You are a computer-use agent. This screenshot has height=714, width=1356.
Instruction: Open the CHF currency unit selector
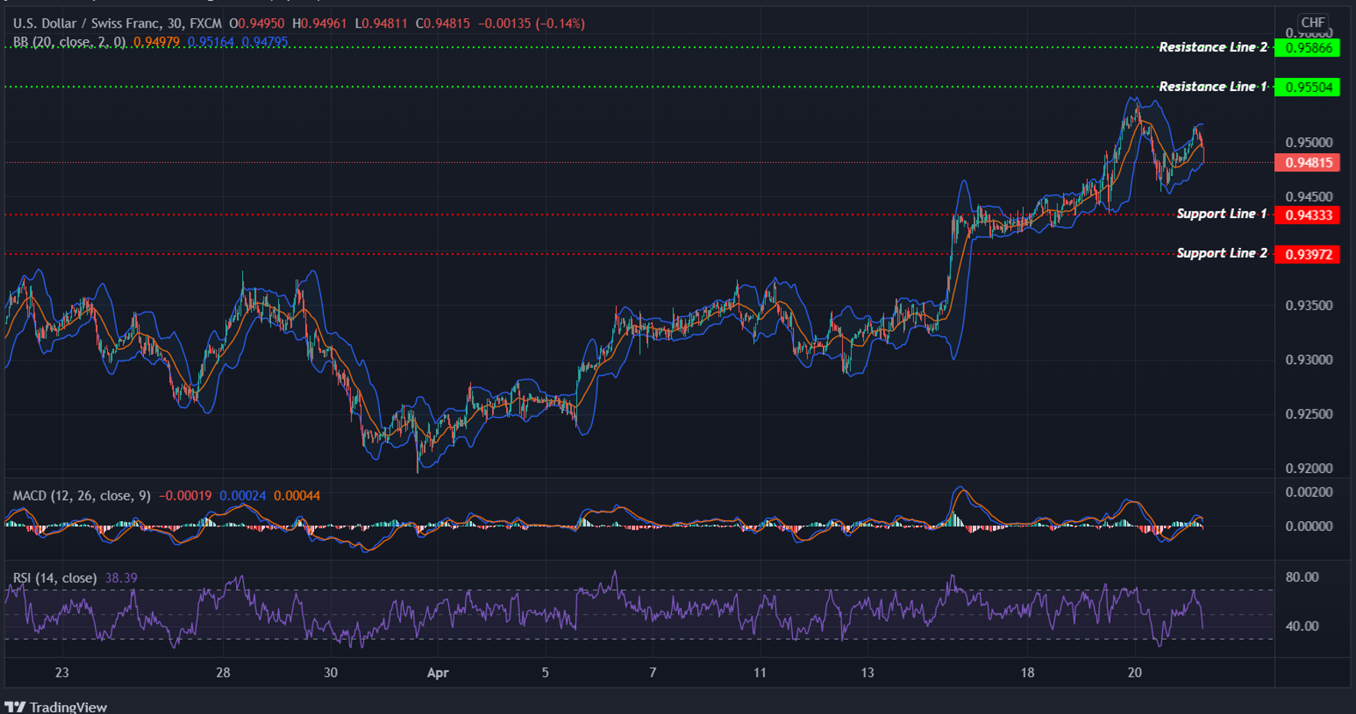(1312, 23)
